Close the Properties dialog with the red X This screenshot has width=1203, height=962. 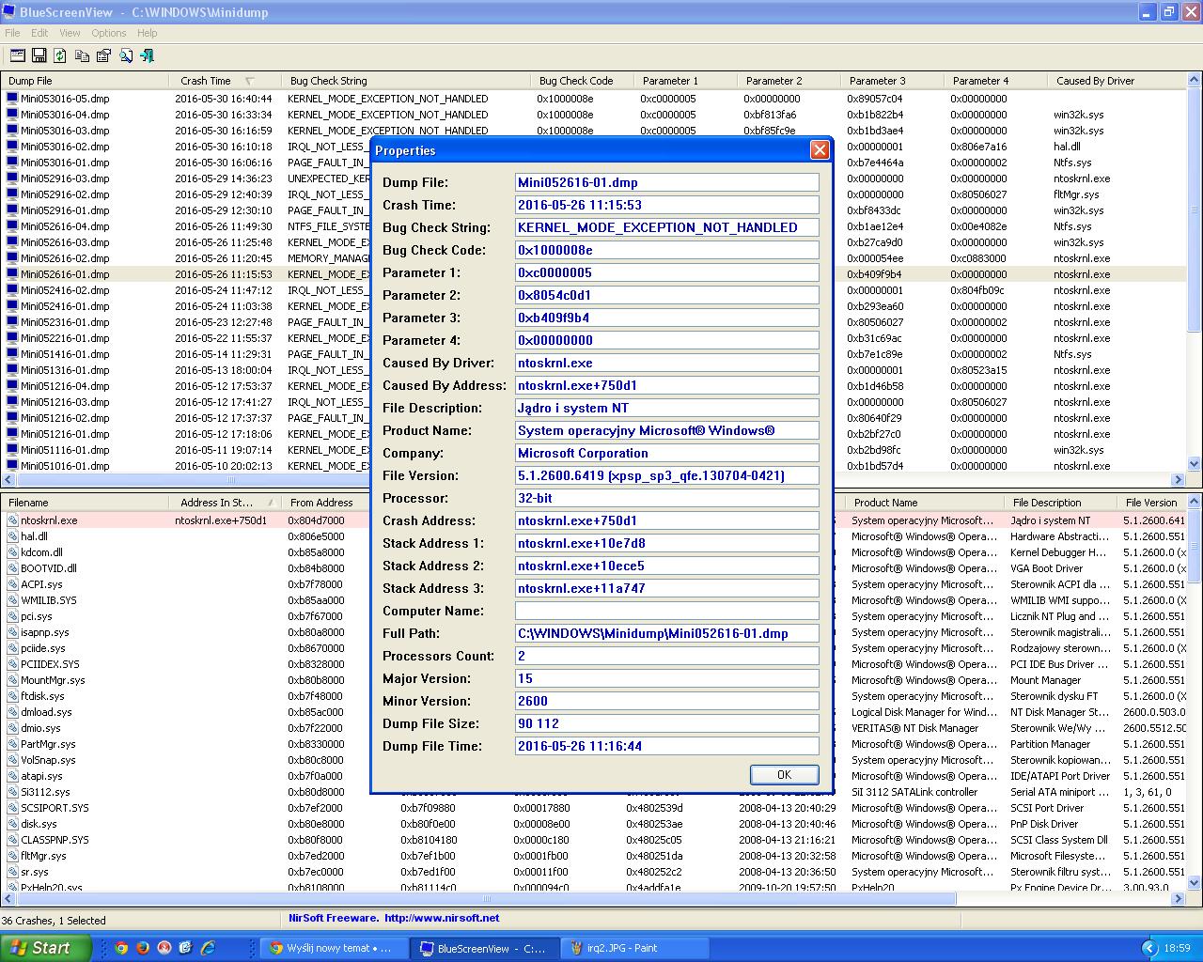point(820,150)
